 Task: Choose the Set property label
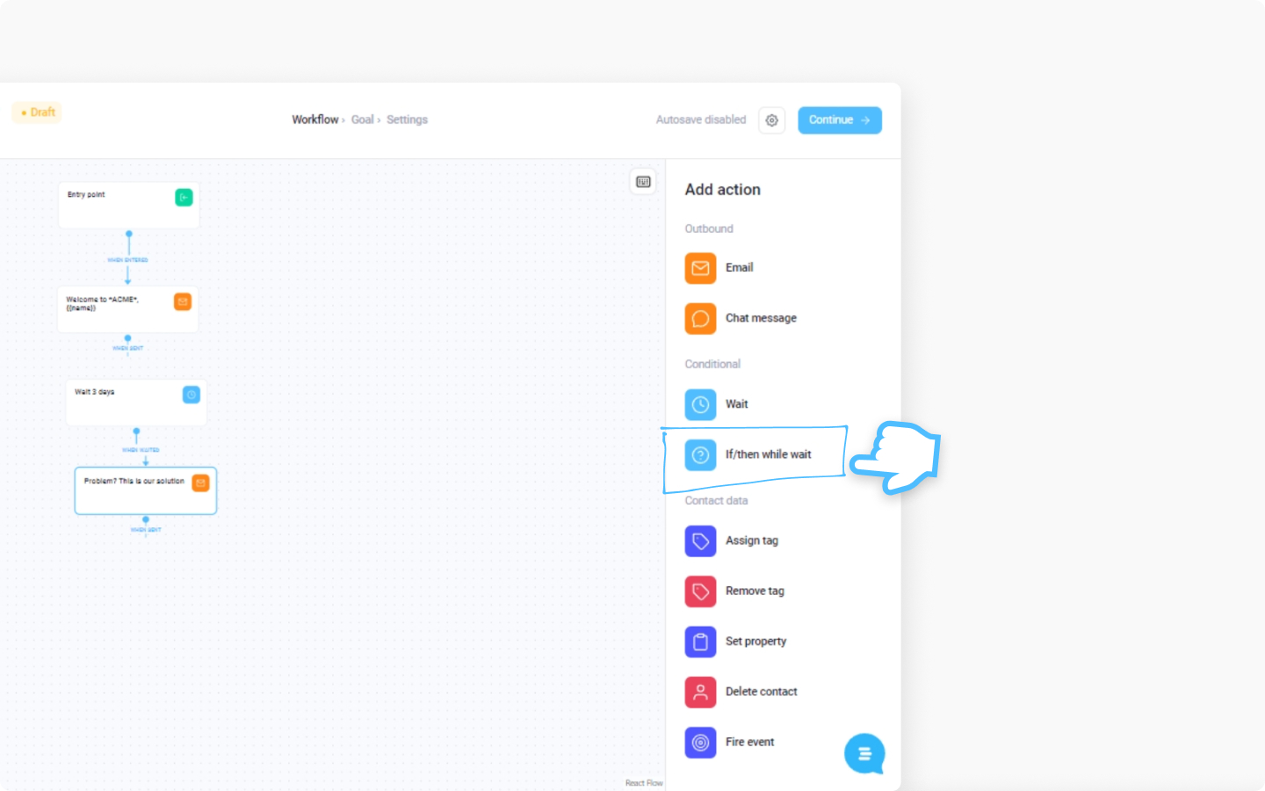click(755, 642)
